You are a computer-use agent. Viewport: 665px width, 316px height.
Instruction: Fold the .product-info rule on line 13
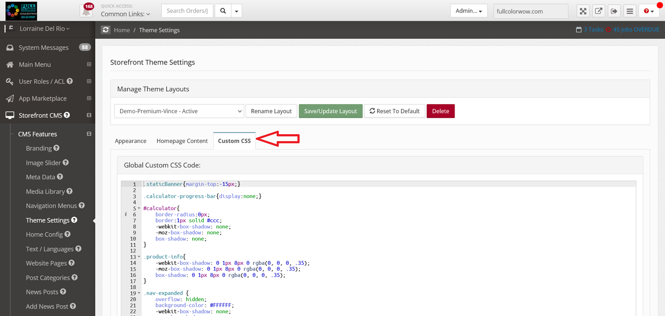[x=139, y=257]
